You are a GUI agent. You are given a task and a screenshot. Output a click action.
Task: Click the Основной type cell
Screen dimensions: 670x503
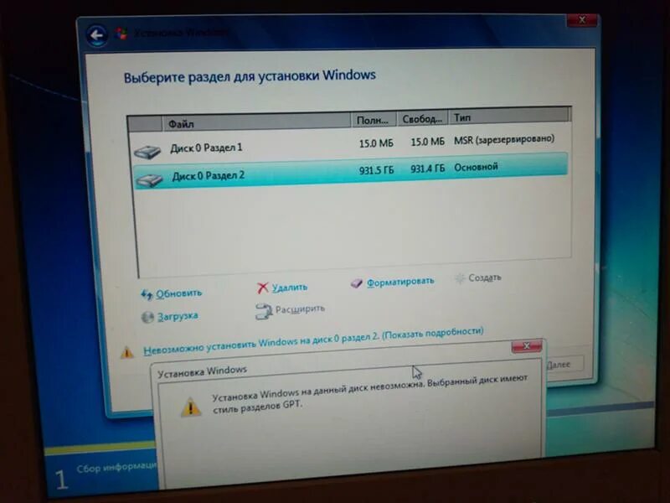click(x=476, y=167)
